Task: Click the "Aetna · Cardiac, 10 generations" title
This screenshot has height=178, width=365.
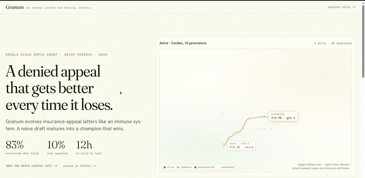Action: (183, 43)
